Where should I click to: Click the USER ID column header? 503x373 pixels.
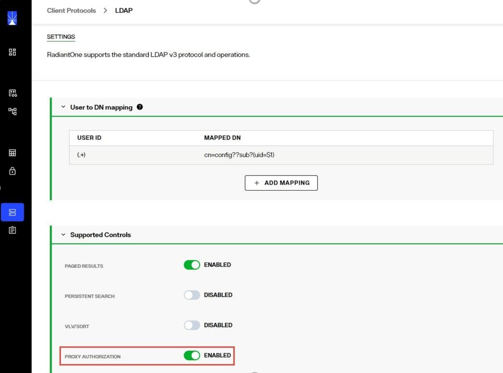pos(89,138)
